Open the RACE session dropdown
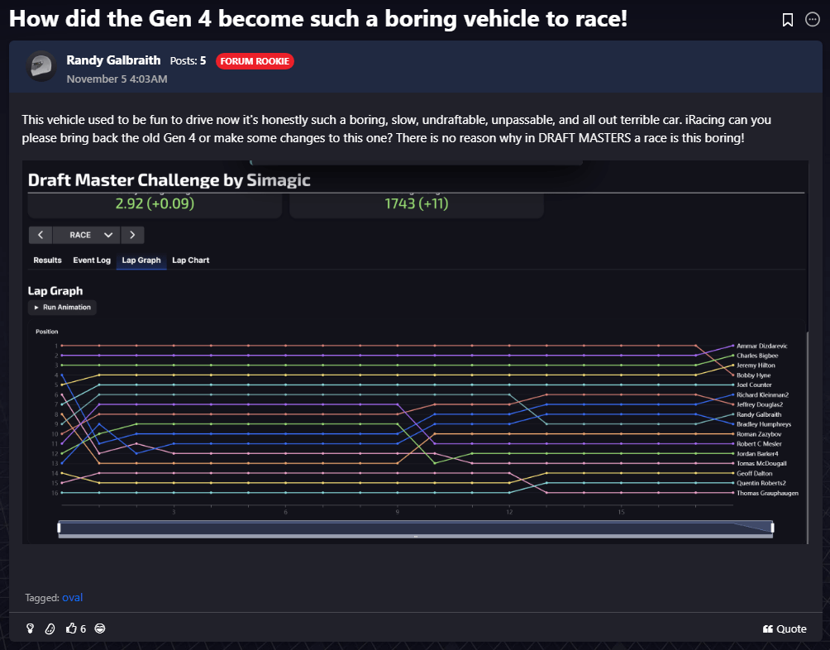This screenshot has width=830, height=650. (x=86, y=235)
